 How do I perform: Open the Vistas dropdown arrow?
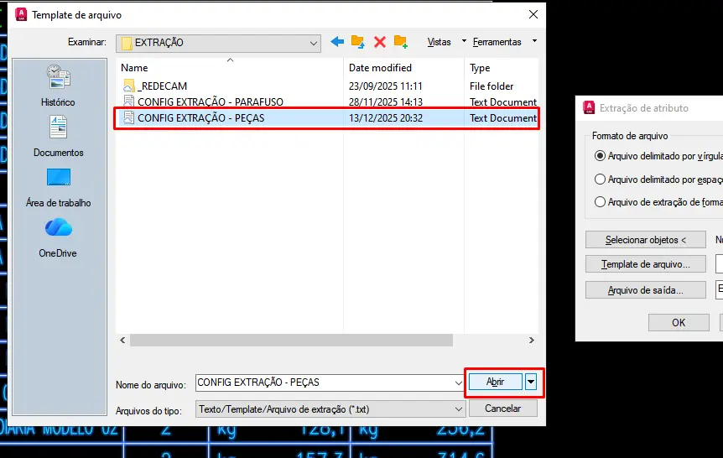tap(464, 41)
